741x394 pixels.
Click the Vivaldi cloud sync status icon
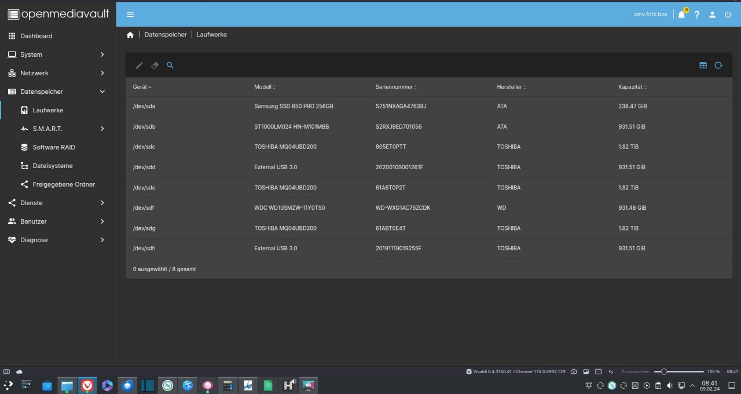(19, 371)
